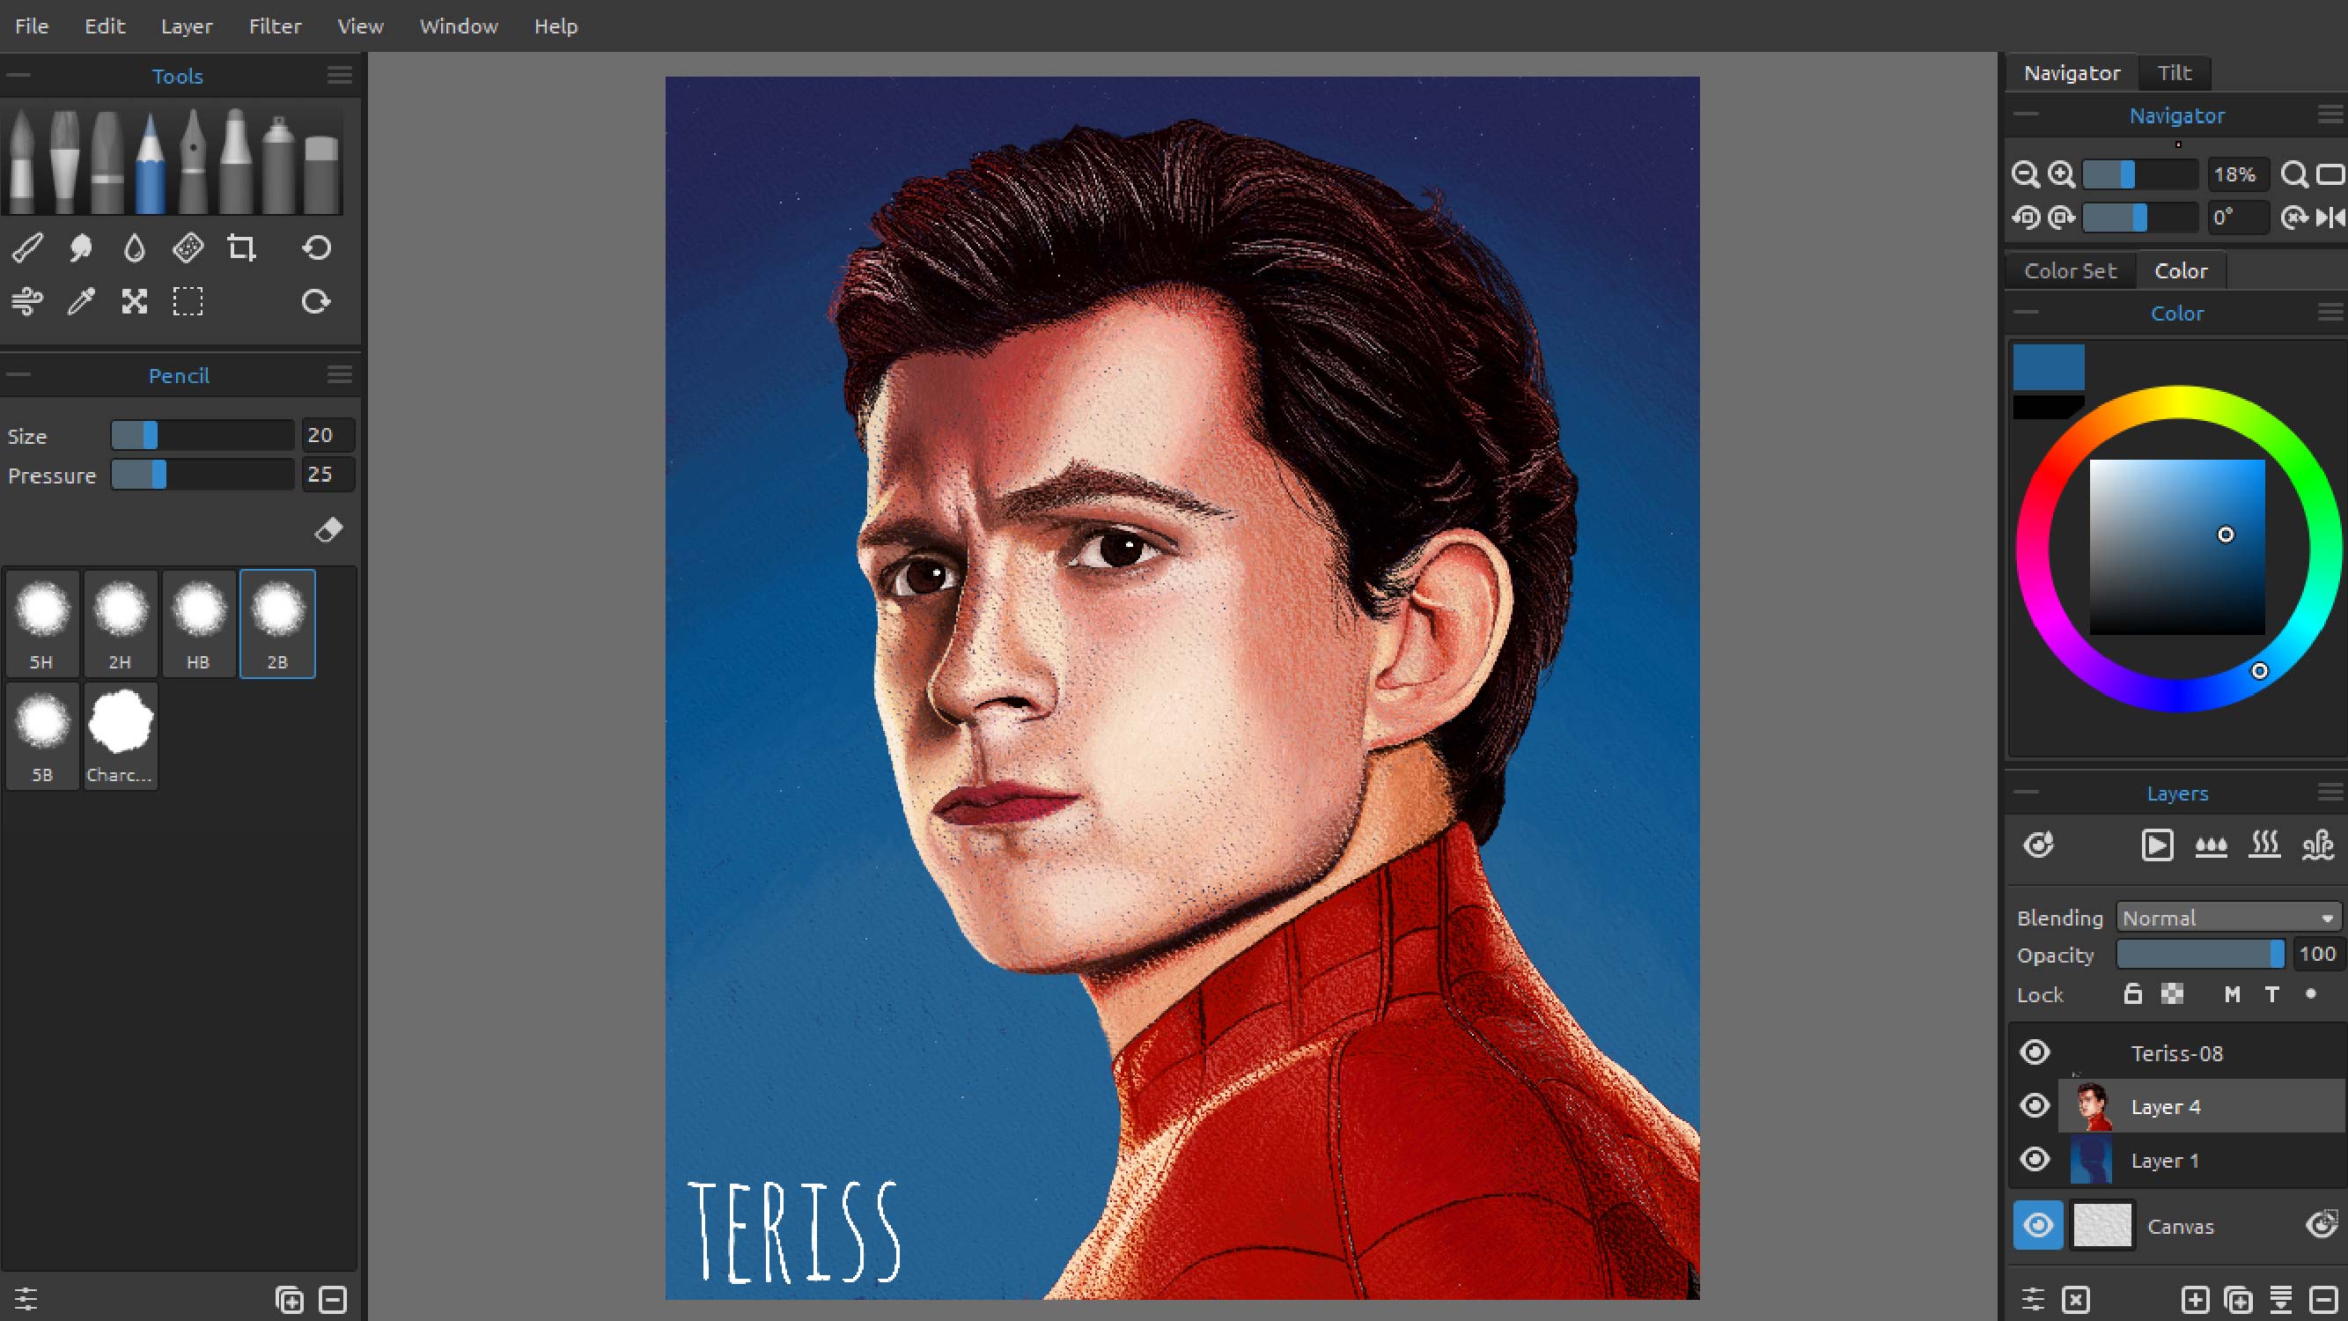Image resolution: width=2348 pixels, height=1321 pixels.
Task: Toggle Canvas visibility eye button
Action: pyautogui.click(x=2038, y=1224)
